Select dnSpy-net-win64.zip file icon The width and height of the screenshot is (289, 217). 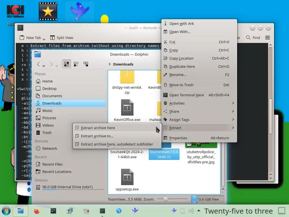coord(127,77)
